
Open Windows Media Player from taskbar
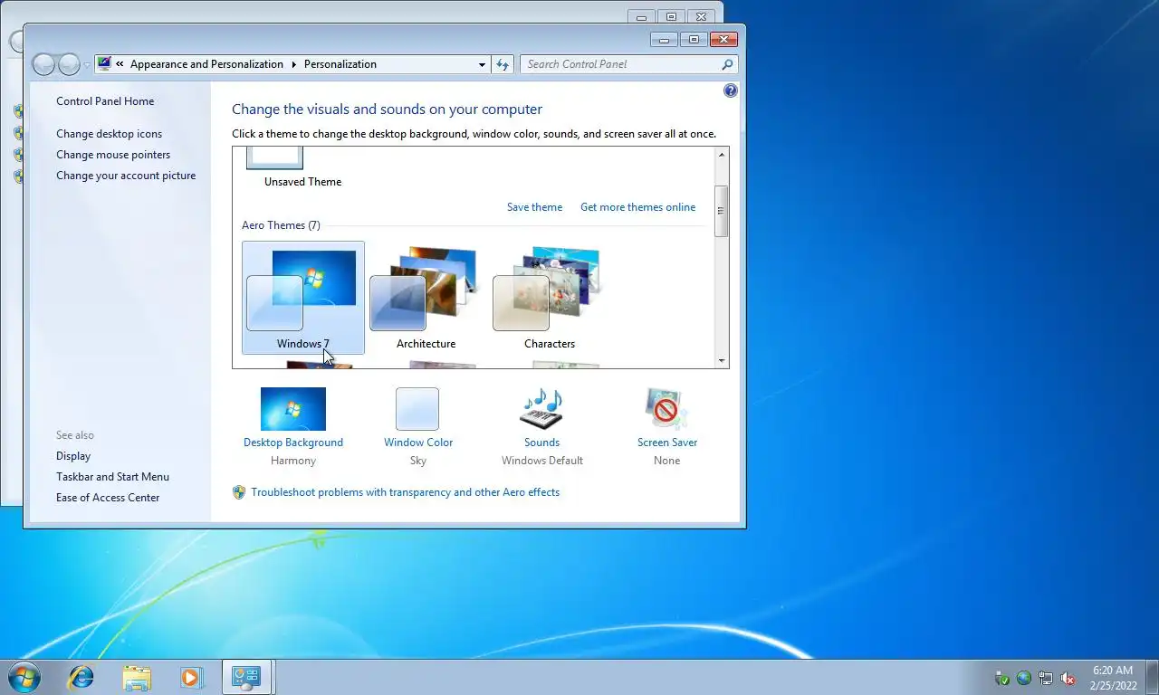pos(191,677)
